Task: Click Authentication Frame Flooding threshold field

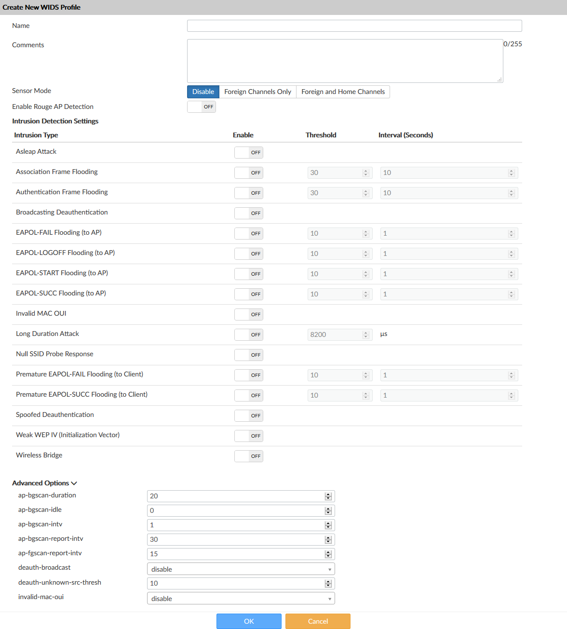Action: 340,193
